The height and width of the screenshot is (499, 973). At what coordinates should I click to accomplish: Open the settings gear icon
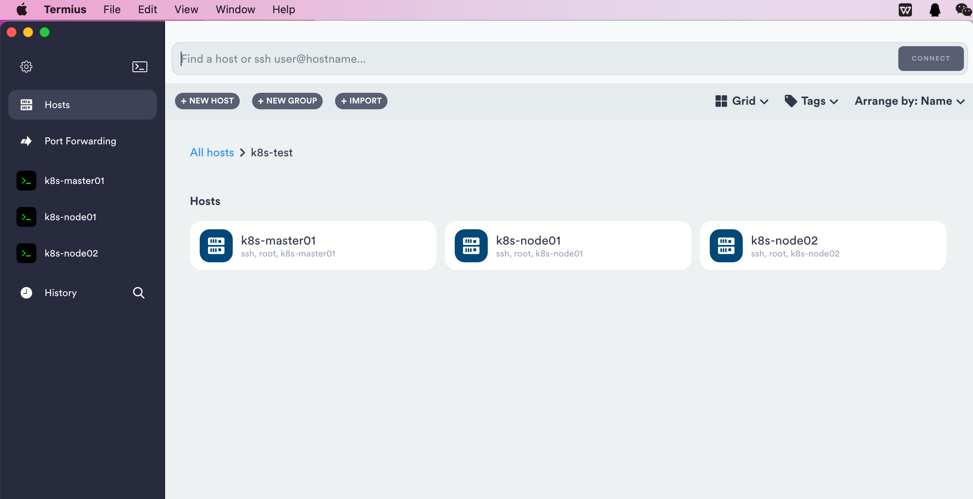click(x=26, y=66)
